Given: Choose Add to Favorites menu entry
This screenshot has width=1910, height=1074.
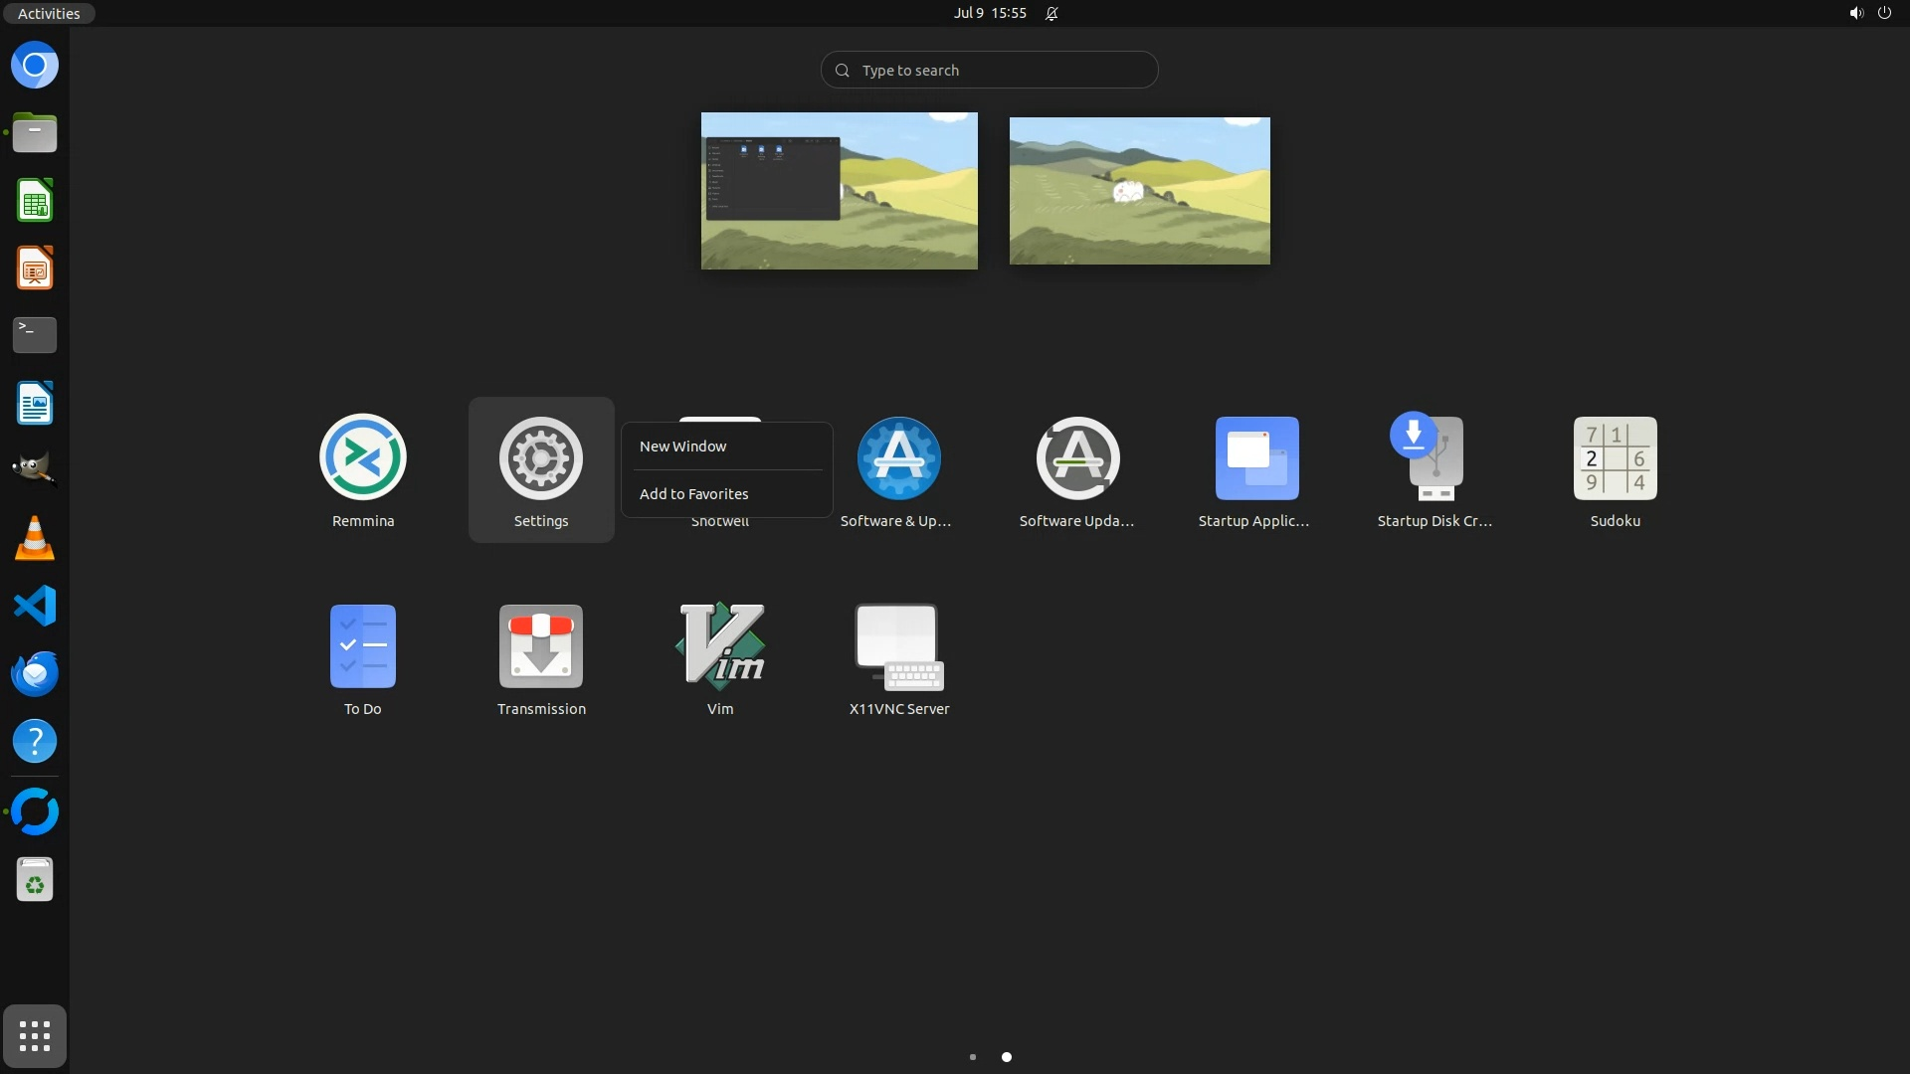Looking at the screenshot, I should [694, 494].
